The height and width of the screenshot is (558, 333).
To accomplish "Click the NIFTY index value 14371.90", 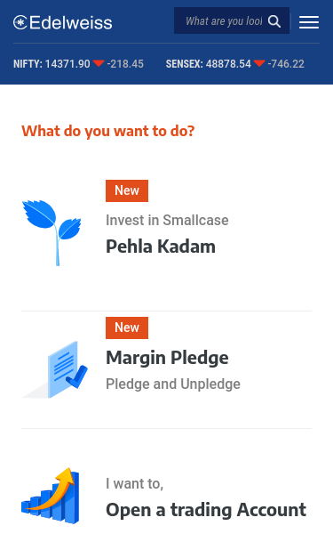I will (x=67, y=64).
